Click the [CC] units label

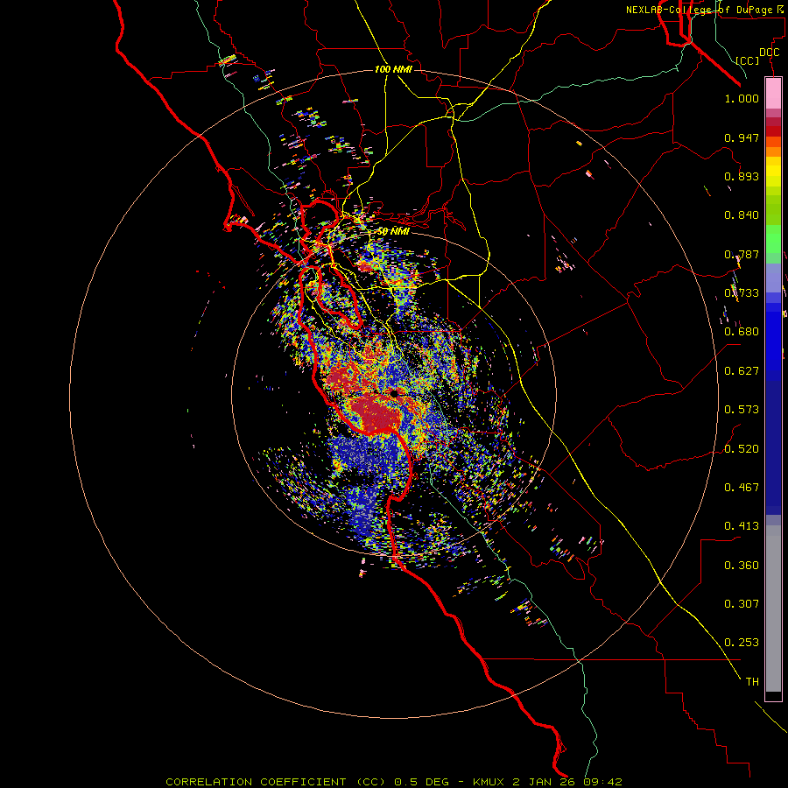[748, 60]
